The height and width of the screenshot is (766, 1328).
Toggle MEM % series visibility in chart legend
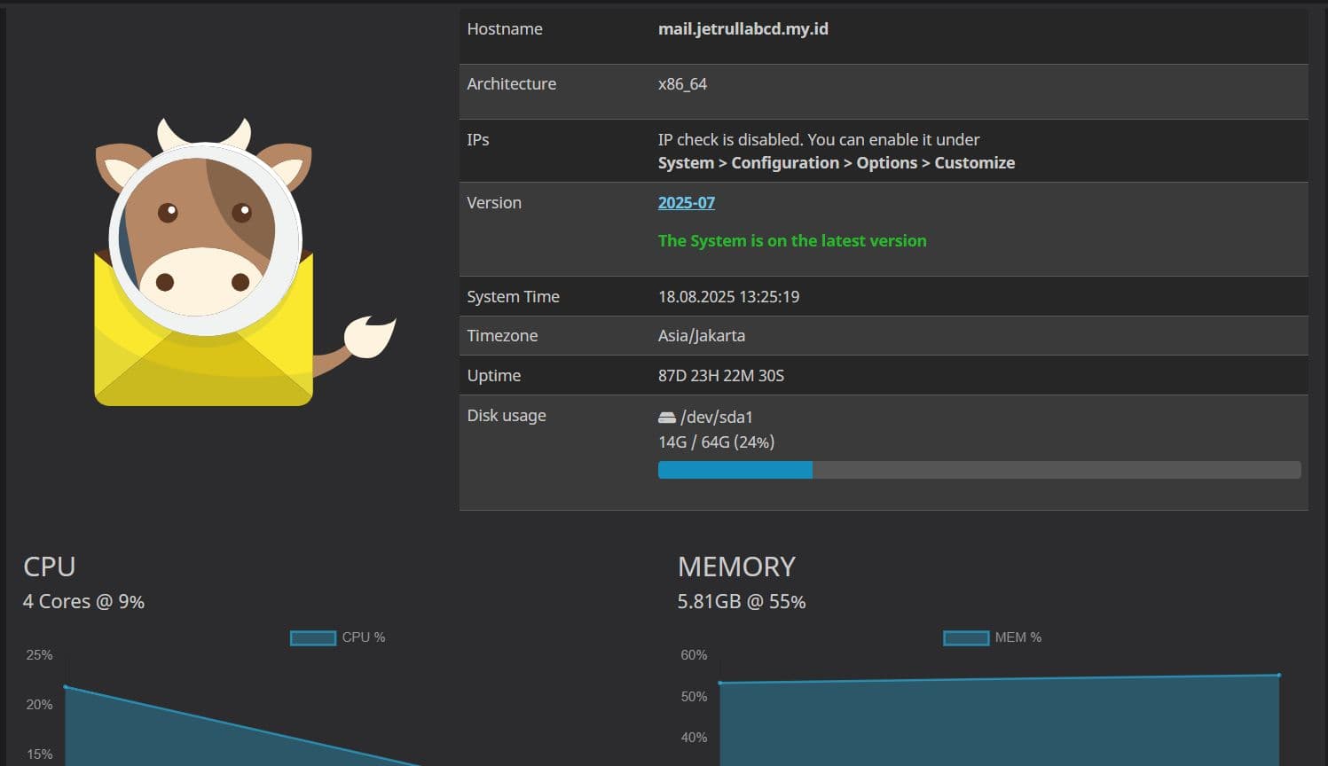[x=994, y=637]
